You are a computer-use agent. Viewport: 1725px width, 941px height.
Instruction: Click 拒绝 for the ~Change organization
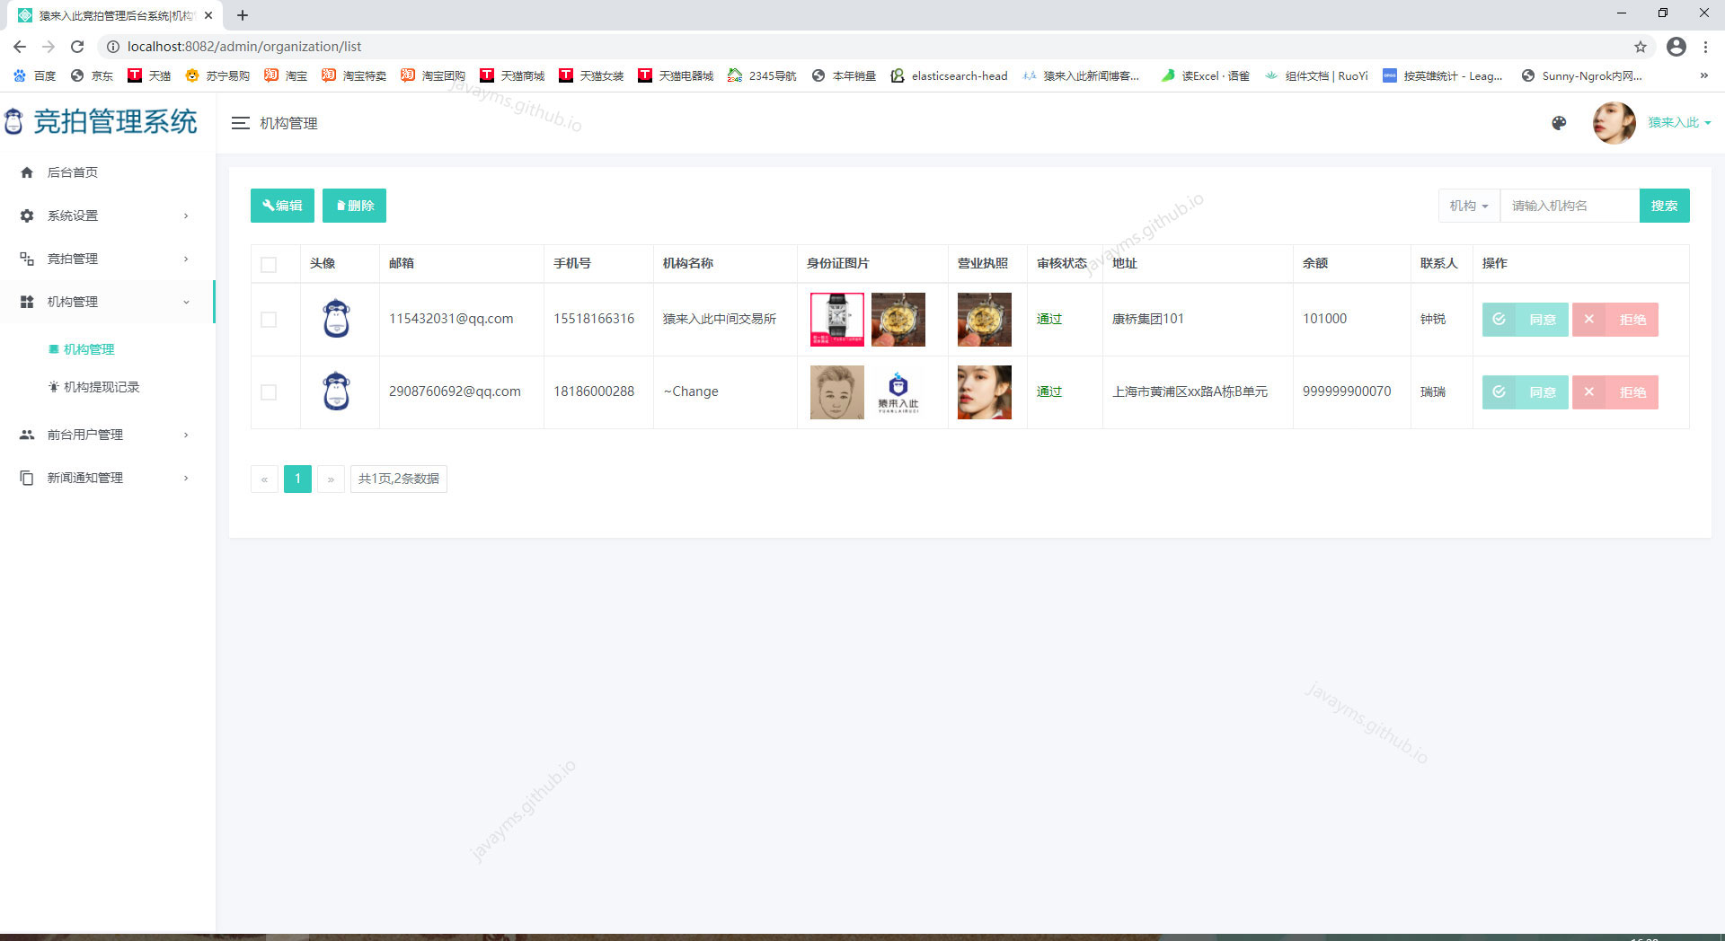tap(1615, 392)
